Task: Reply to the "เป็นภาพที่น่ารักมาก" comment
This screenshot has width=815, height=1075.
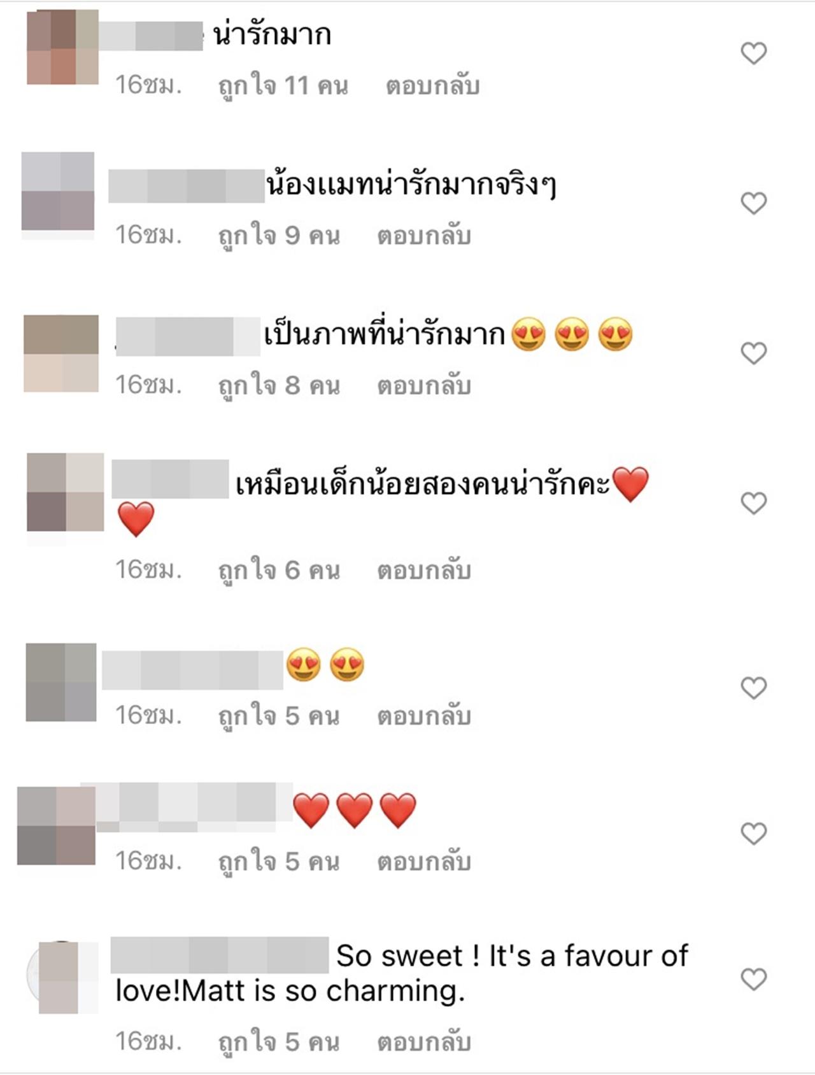Action: click(x=424, y=386)
